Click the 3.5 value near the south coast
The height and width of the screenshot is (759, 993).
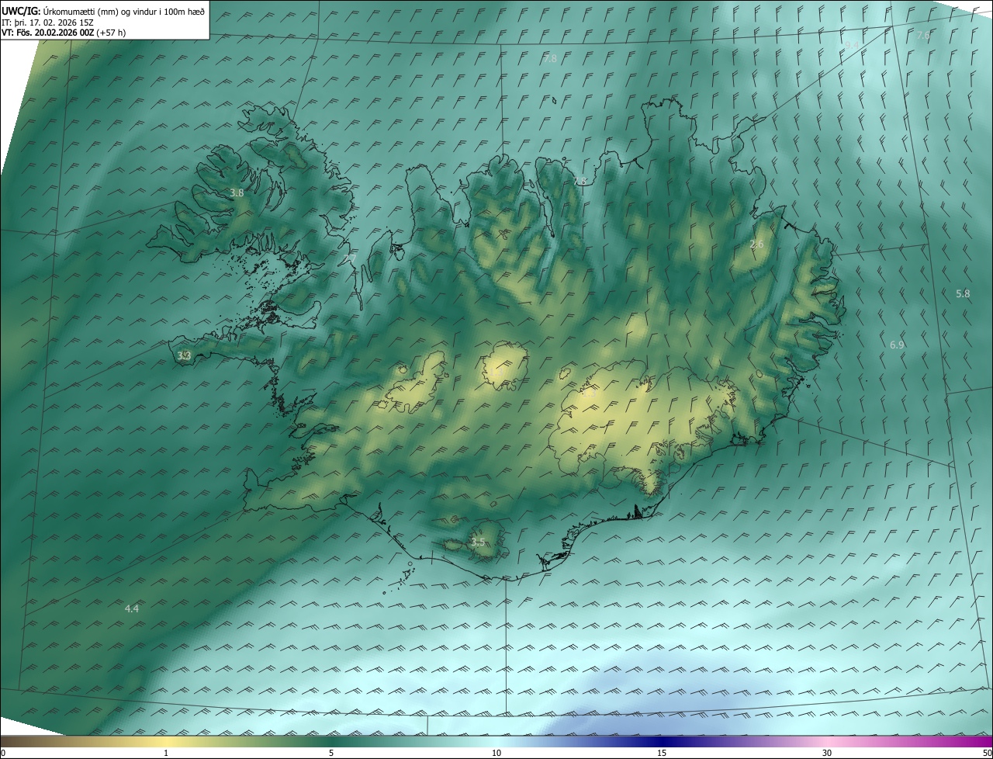click(x=478, y=542)
